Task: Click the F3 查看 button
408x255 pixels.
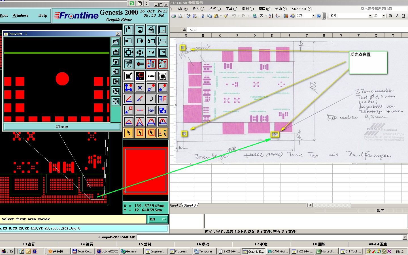Action: pyautogui.click(x=29, y=244)
